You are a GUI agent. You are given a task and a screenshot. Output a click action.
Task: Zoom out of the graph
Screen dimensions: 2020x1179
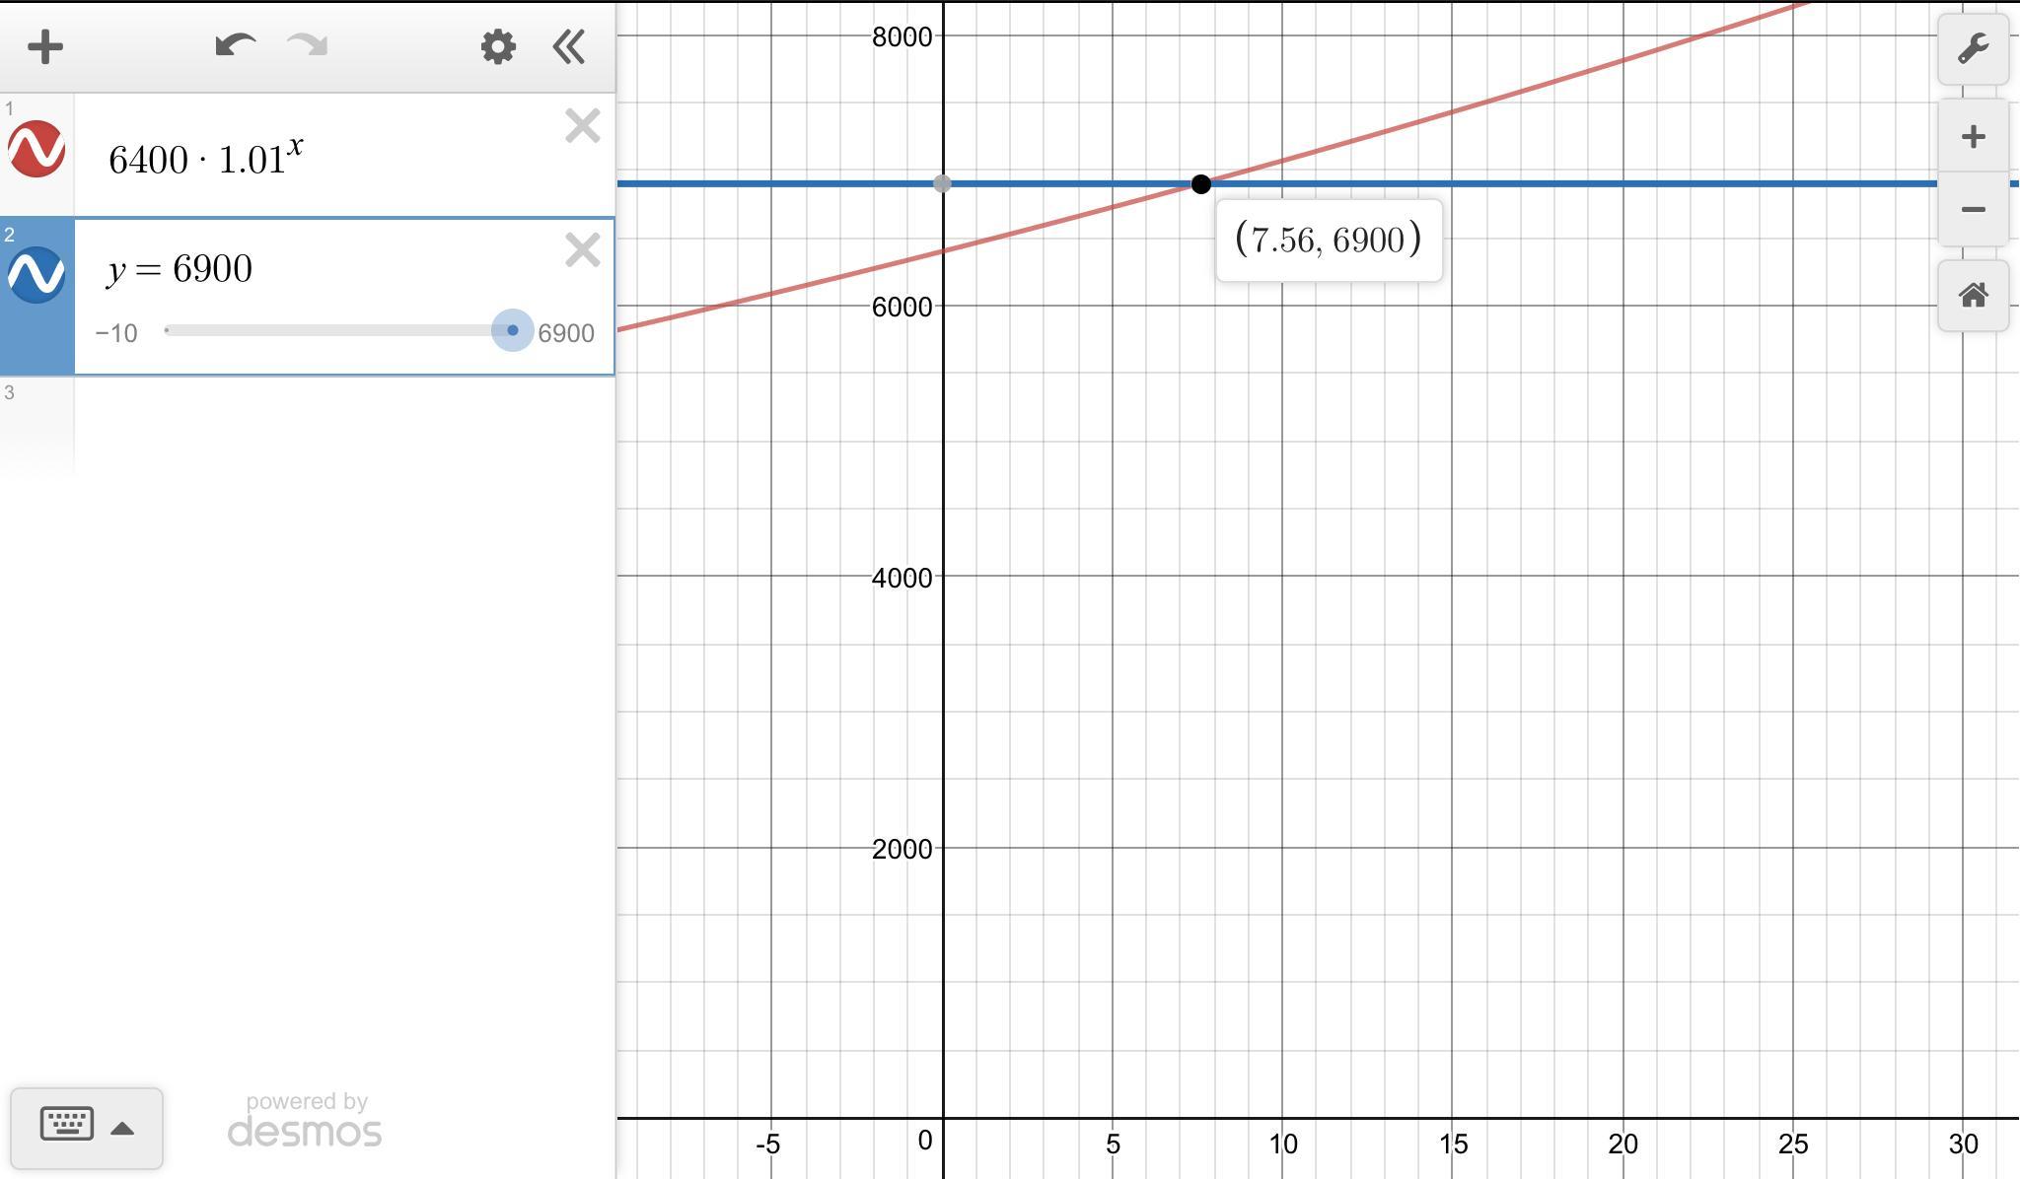click(x=1973, y=209)
